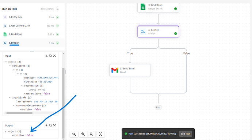
Task: Click the zoom out magnifier icon
Action: pyautogui.click(x=83, y=134)
